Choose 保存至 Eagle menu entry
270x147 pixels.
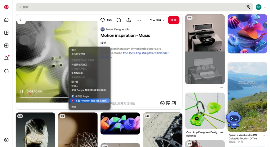(x=89, y=97)
